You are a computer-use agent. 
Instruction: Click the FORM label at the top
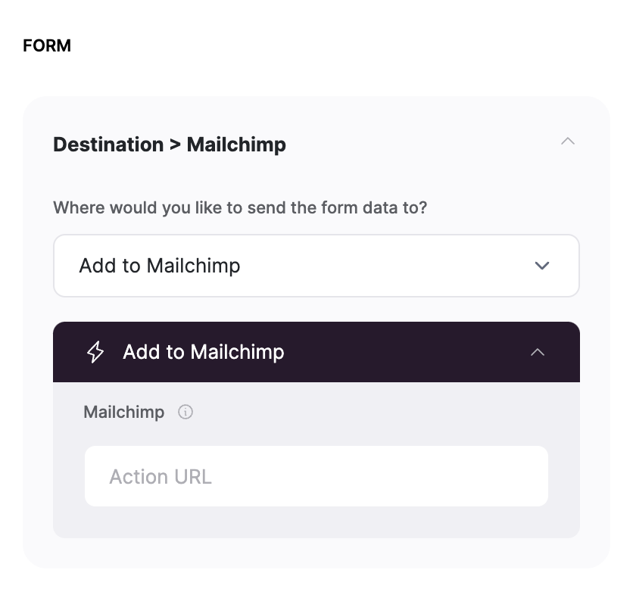46,45
